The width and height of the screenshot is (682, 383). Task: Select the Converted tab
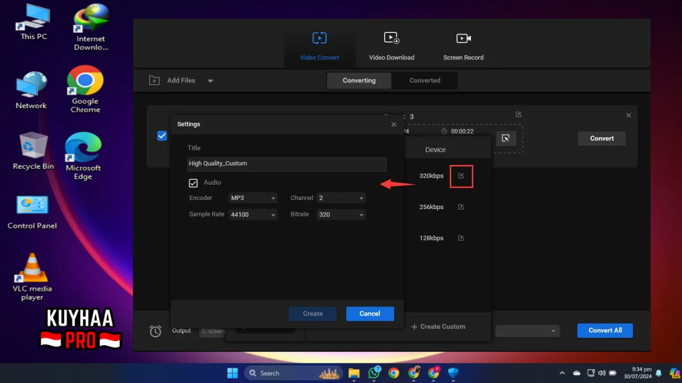pyautogui.click(x=425, y=80)
